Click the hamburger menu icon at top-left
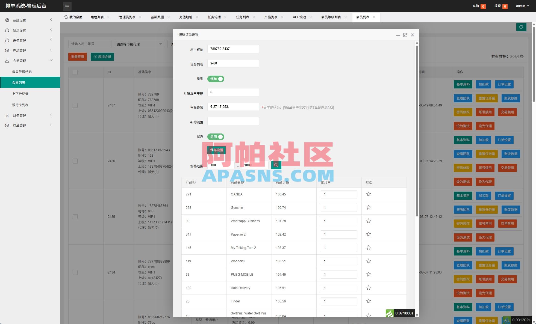Image resolution: width=536 pixels, height=324 pixels. point(67,6)
